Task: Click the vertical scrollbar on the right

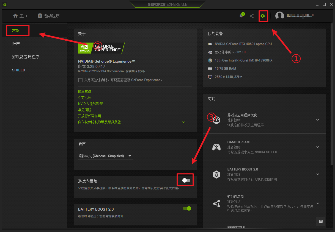Action: (x=332, y=93)
